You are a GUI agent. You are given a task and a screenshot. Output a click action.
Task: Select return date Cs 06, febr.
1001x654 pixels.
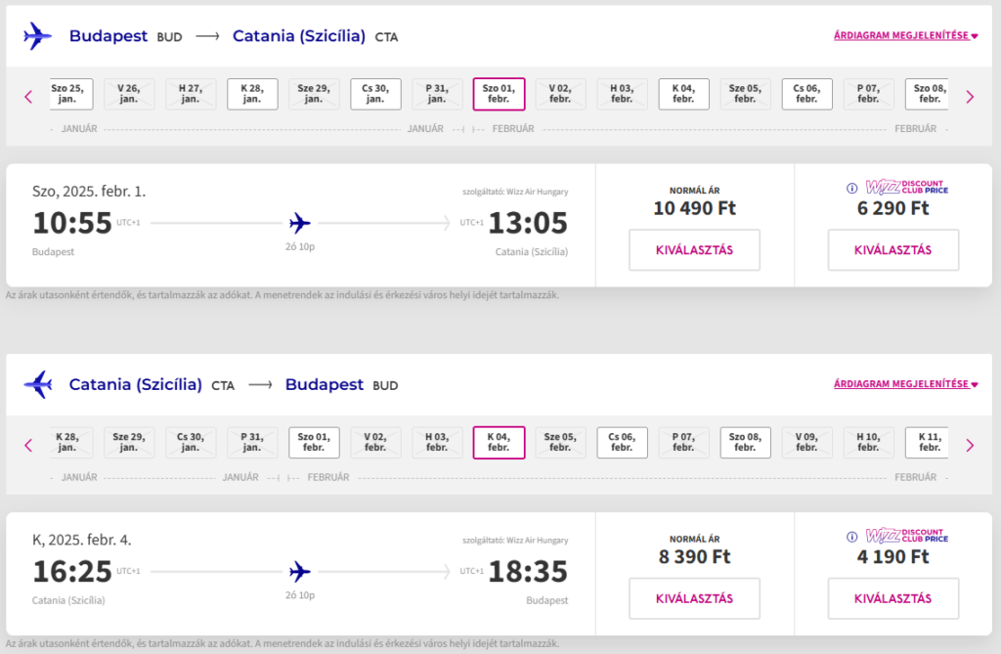coord(622,443)
